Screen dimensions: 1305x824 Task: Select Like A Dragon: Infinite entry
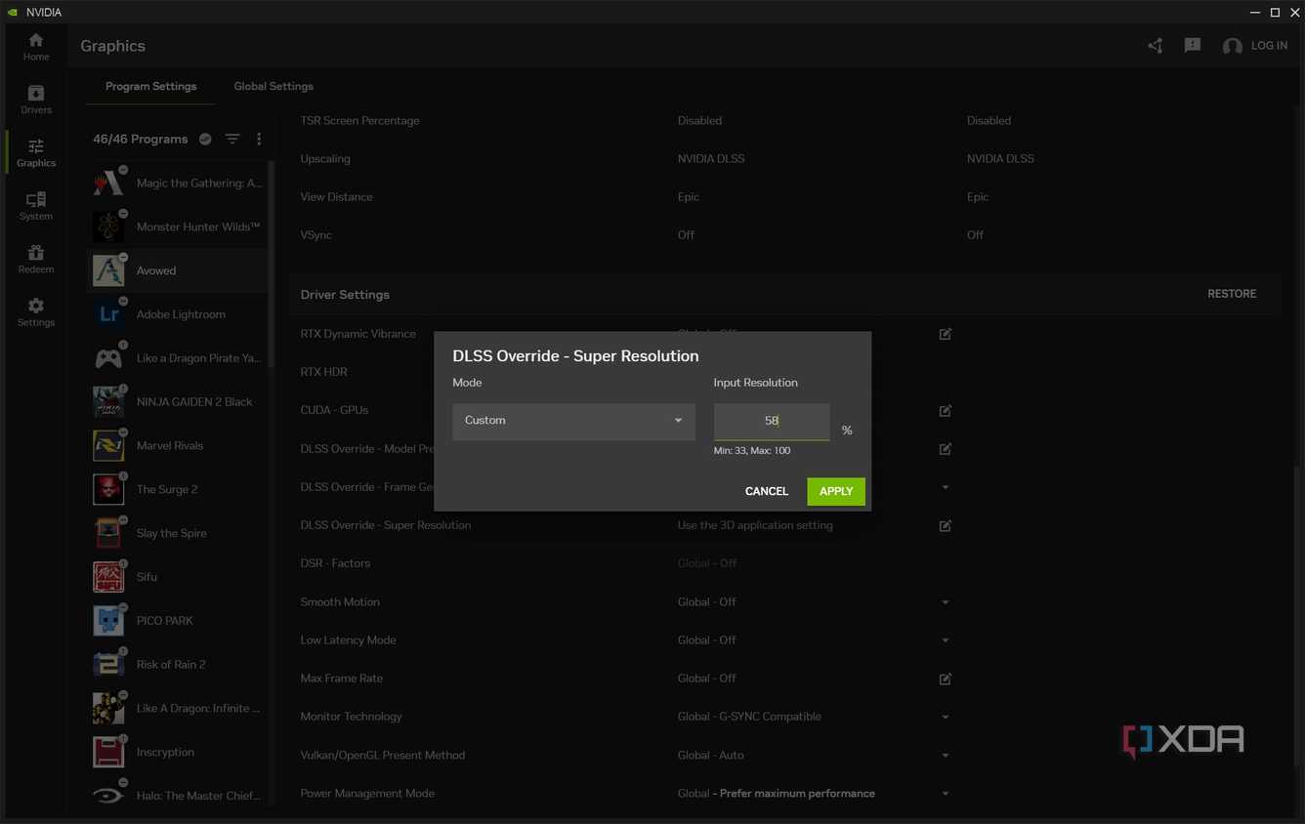pos(177,708)
